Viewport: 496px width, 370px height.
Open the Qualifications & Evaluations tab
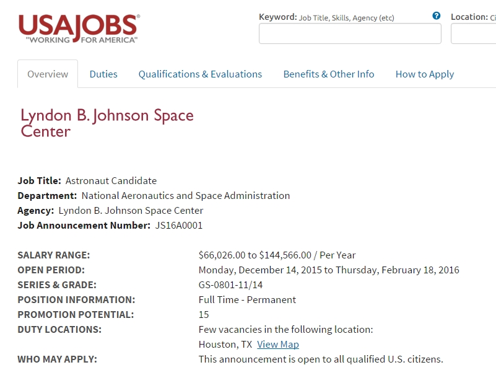click(x=200, y=74)
